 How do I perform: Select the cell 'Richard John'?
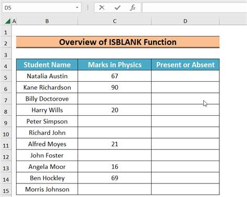click(x=47, y=132)
